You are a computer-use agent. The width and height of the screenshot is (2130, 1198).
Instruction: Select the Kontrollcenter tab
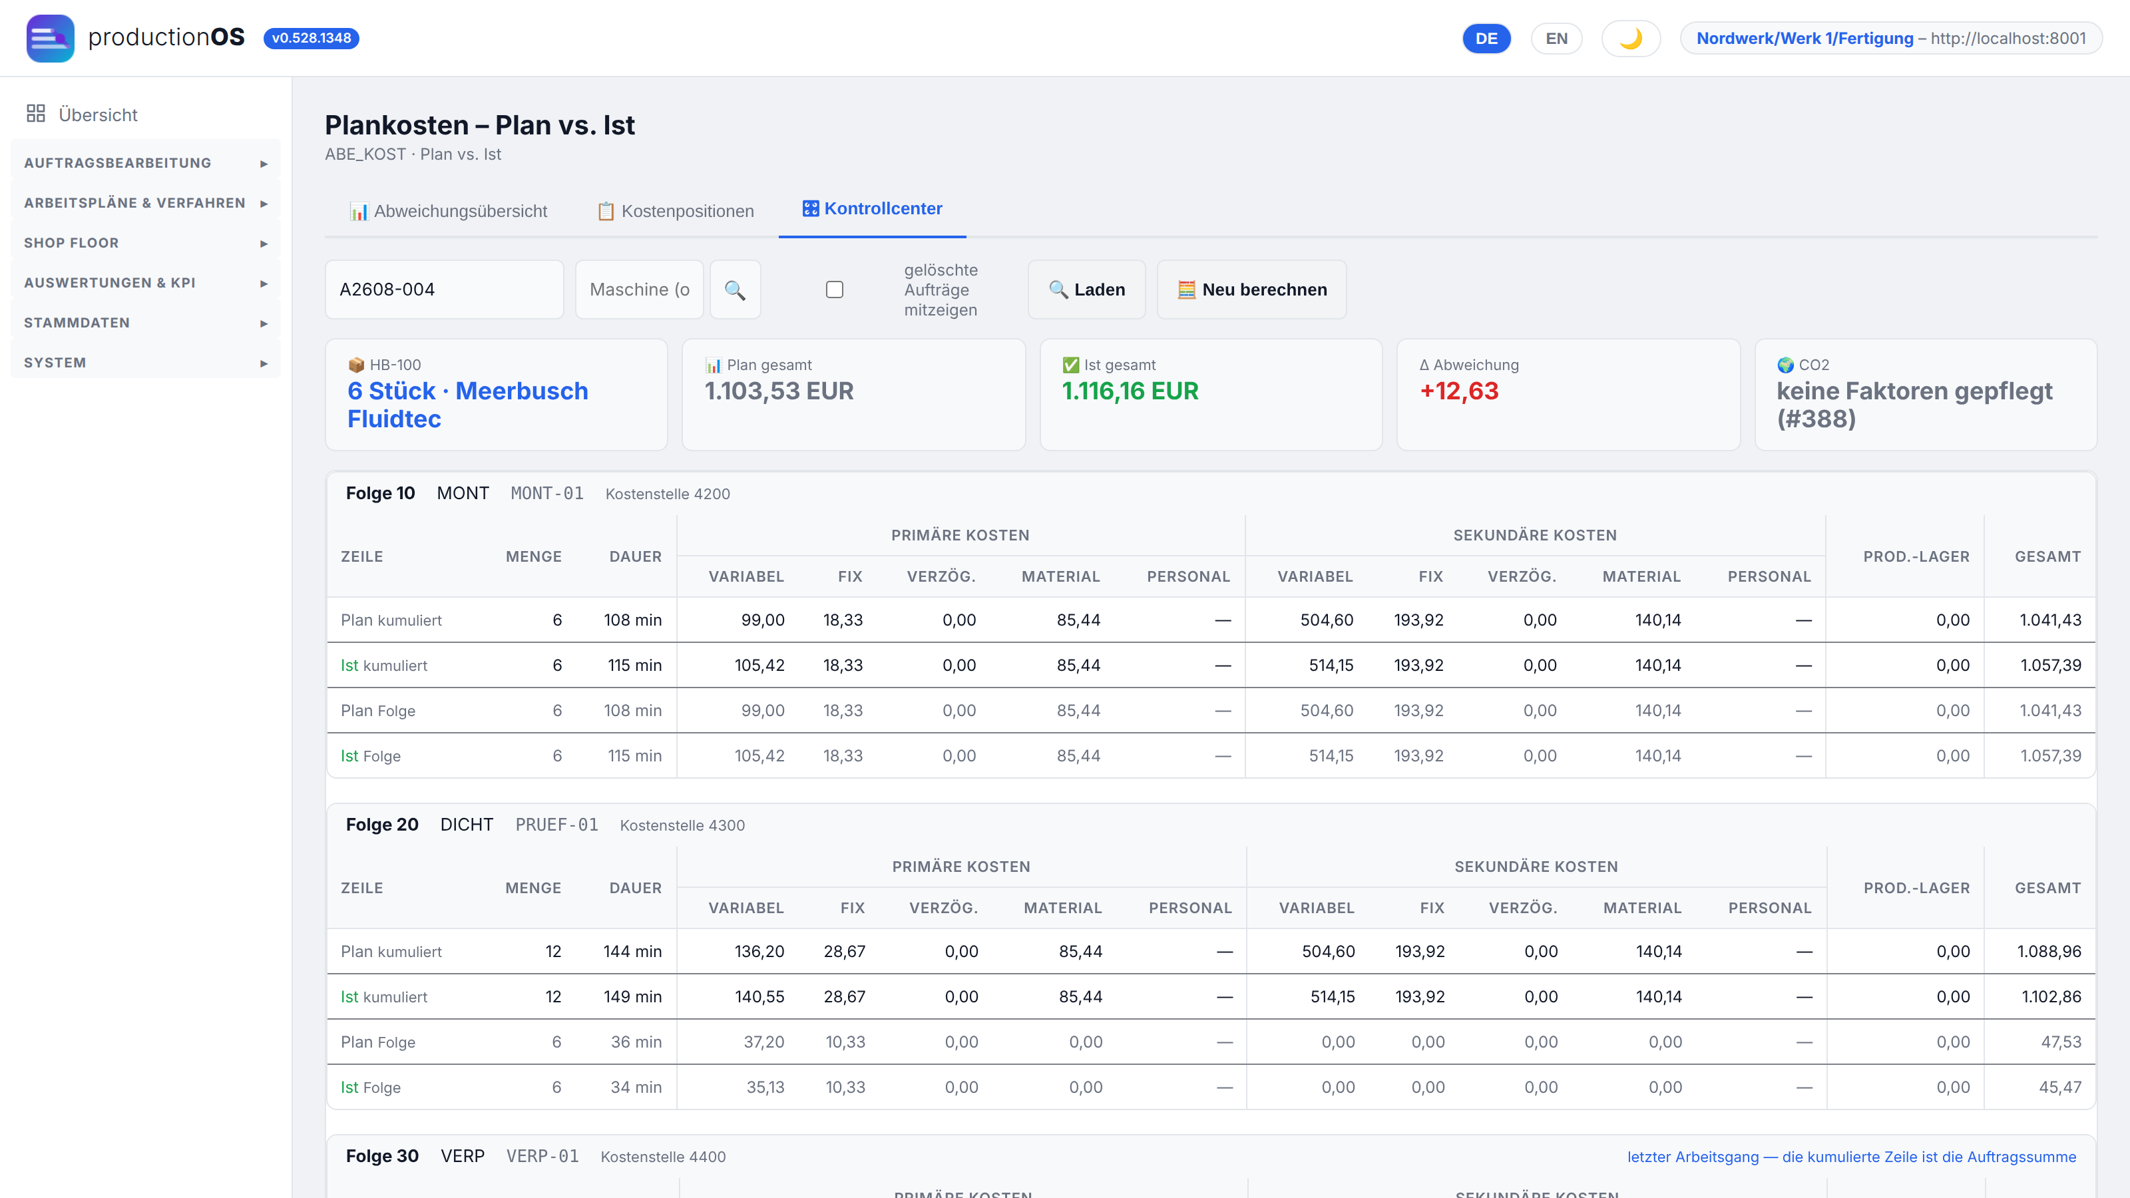873,209
